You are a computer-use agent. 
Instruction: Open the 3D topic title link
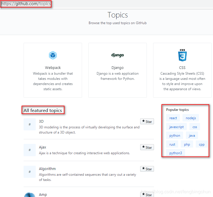[x=41, y=121]
